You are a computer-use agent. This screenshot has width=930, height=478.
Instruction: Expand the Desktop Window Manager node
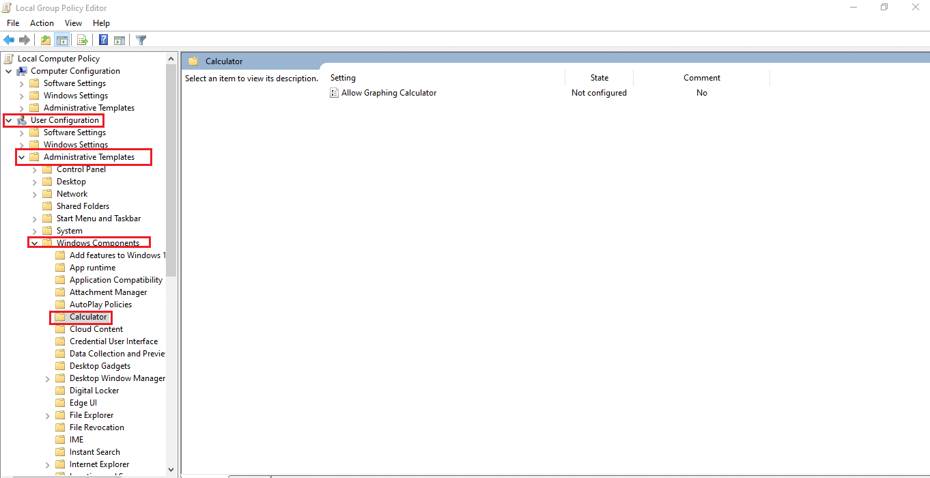pyautogui.click(x=47, y=378)
